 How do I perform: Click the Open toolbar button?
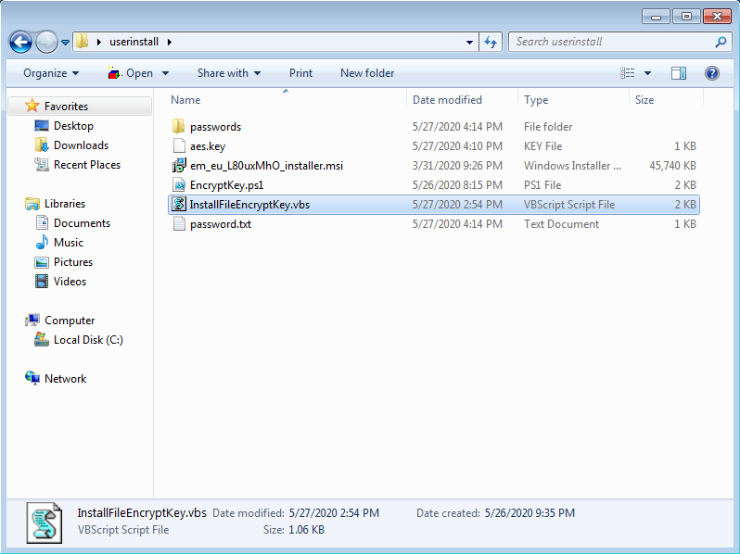130,73
